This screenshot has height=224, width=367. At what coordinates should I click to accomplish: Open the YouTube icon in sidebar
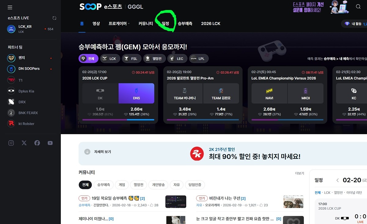(50, 143)
